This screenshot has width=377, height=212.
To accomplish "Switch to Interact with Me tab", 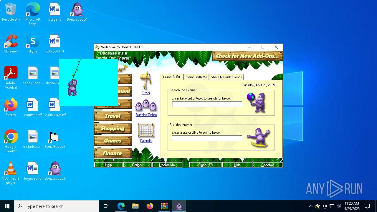I will [196, 77].
